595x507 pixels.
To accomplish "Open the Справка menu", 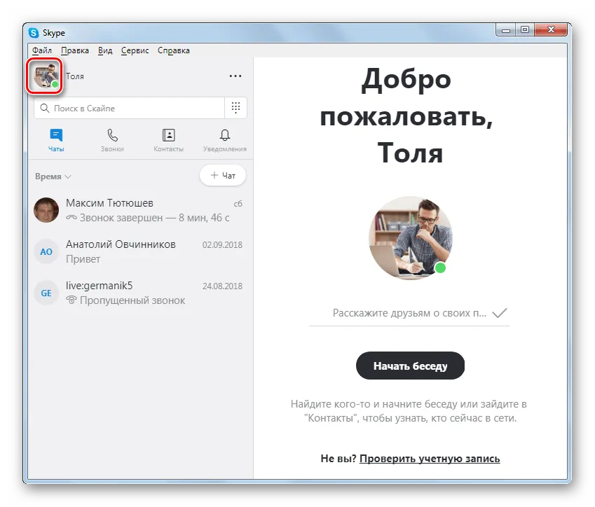I will point(173,50).
